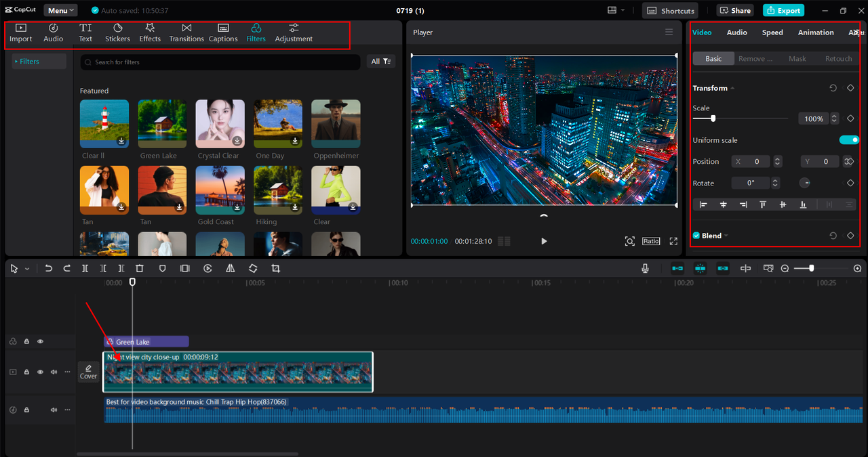Adjust the Scale slider
The image size is (868, 457).
pyautogui.click(x=713, y=118)
